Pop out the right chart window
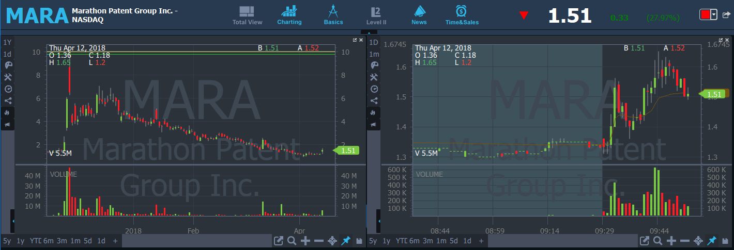The height and width of the screenshot is (250, 734). [722, 40]
